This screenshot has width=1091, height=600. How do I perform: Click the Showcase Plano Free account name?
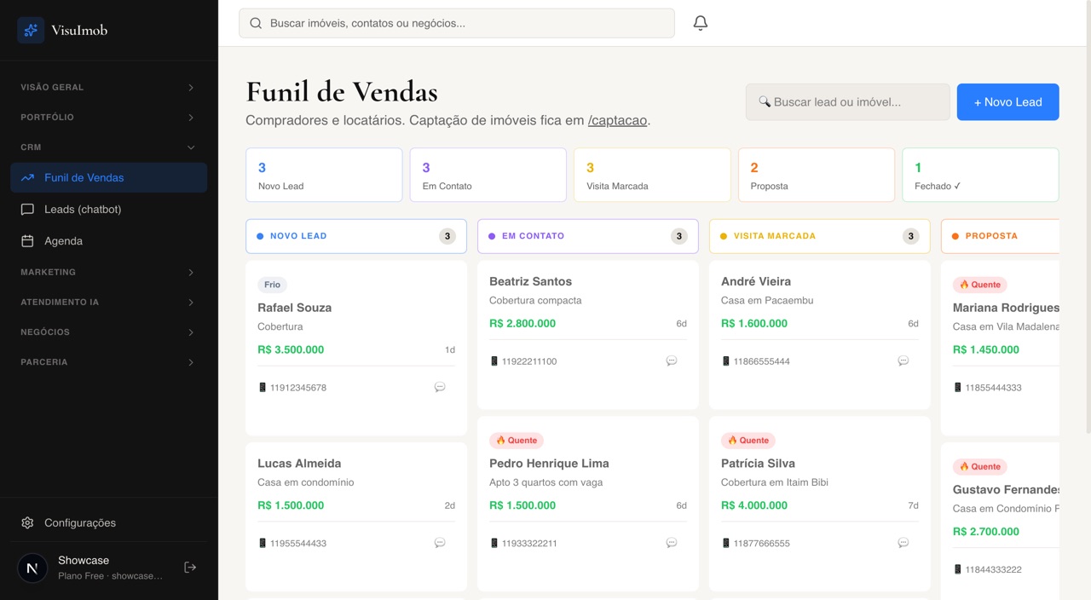tap(110, 568)
